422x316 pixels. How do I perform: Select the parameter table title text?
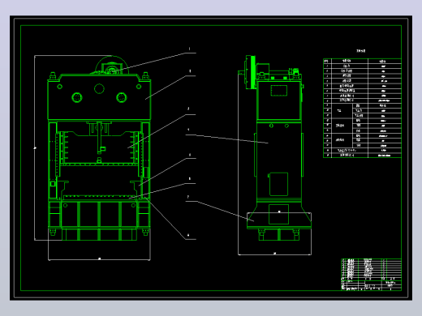coord(361,51)
